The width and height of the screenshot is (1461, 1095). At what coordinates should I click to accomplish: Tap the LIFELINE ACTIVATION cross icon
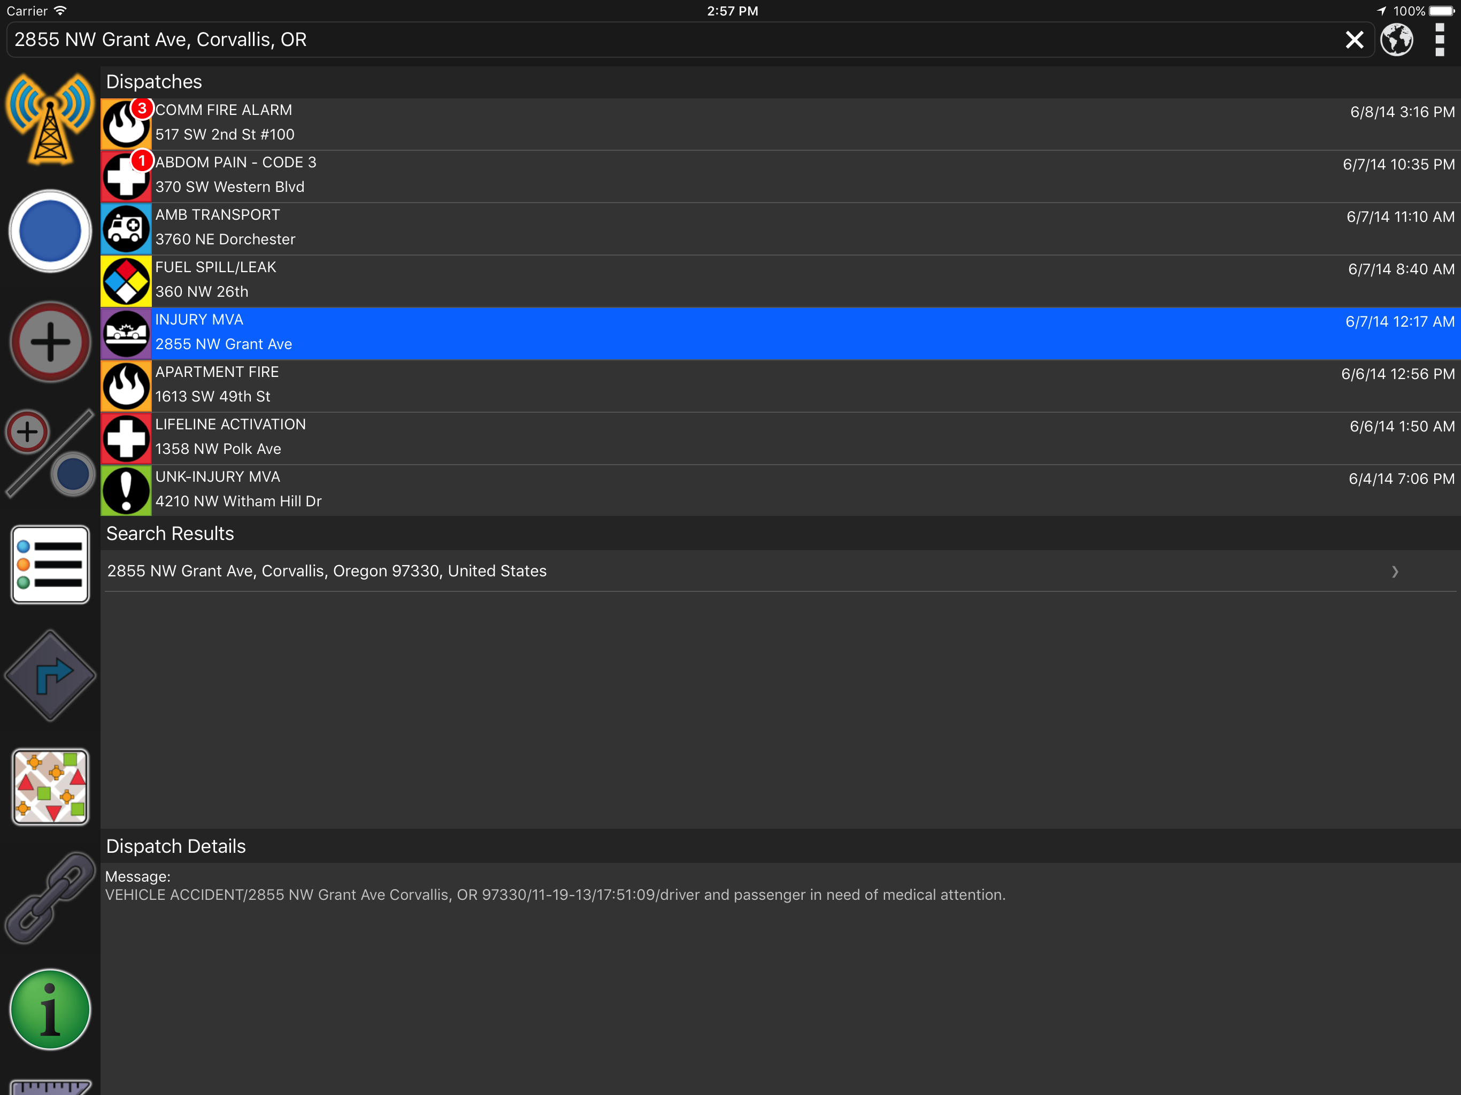coord(126,438)
